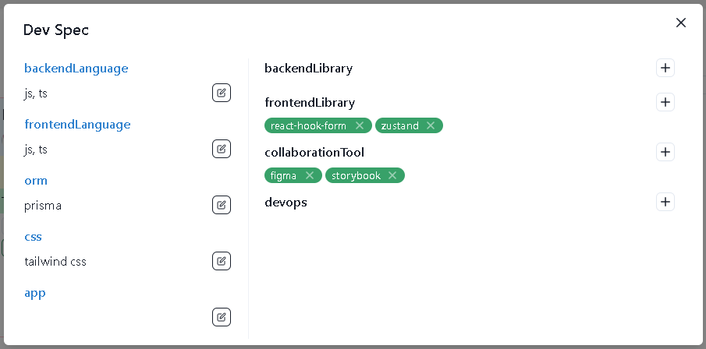Remove the zustand tag

coord(431,125)
